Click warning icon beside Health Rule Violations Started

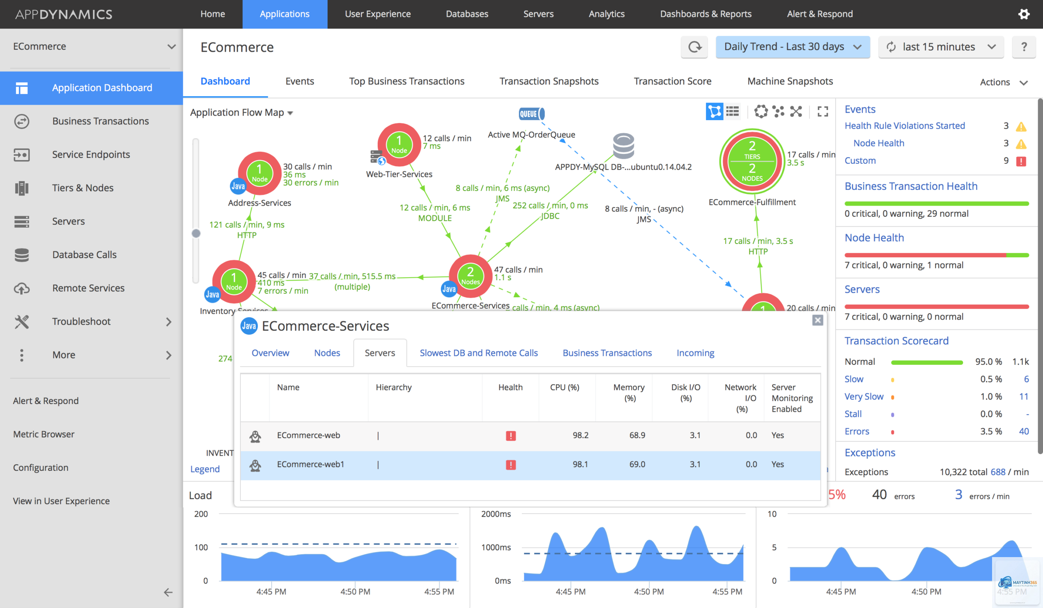1021,127
